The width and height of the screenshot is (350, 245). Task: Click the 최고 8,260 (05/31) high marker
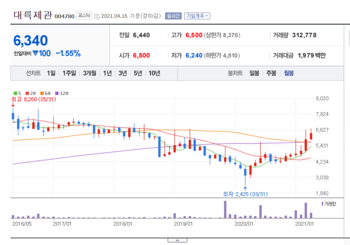pyautogui.click(x=34, y=99)
